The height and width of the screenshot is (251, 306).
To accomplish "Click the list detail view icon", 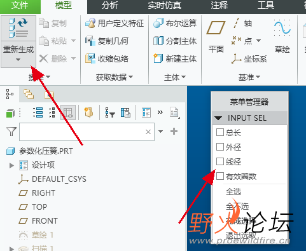I will coord(146,112).
